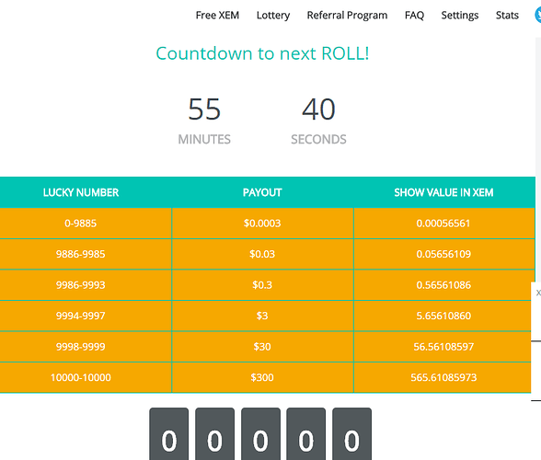This screenshot has width=541, height=460.
Task: Click the Countdown to next ROLL heading
Action: pyautogui.click(x=262, y=53)
